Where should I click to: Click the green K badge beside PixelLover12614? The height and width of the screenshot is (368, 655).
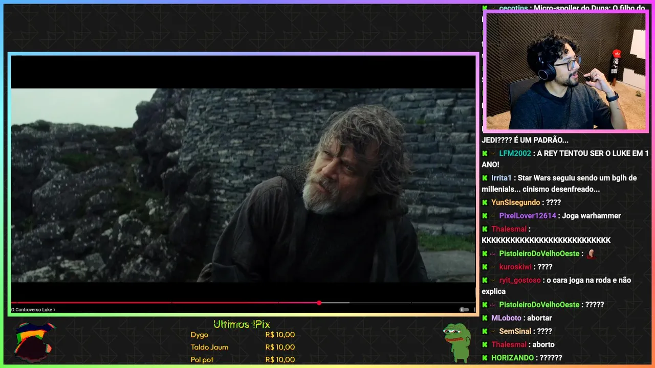point(485,216)
